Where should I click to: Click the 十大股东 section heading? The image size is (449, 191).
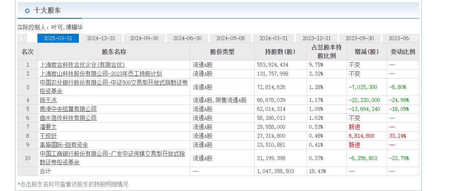[47, 11]
